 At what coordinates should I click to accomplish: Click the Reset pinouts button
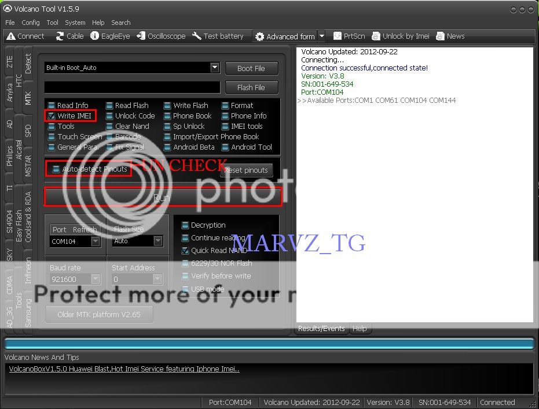[x=246, y=170]
